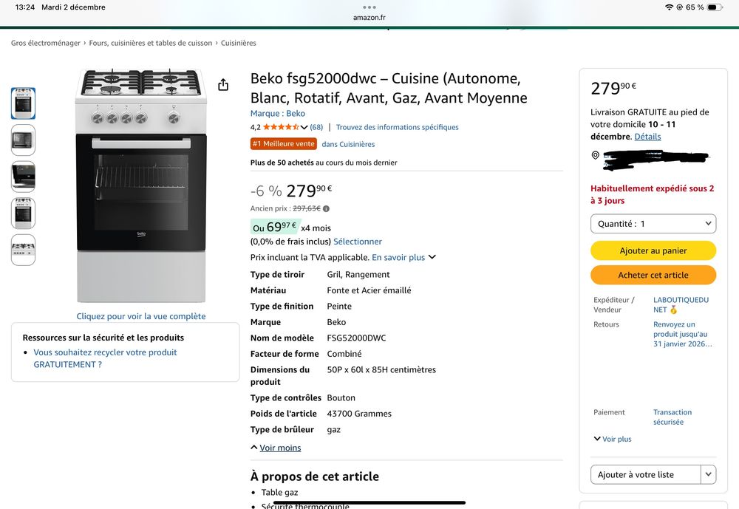Open the (68) reviews link
This screenshot has height=509, width=739.
(316, 127)
